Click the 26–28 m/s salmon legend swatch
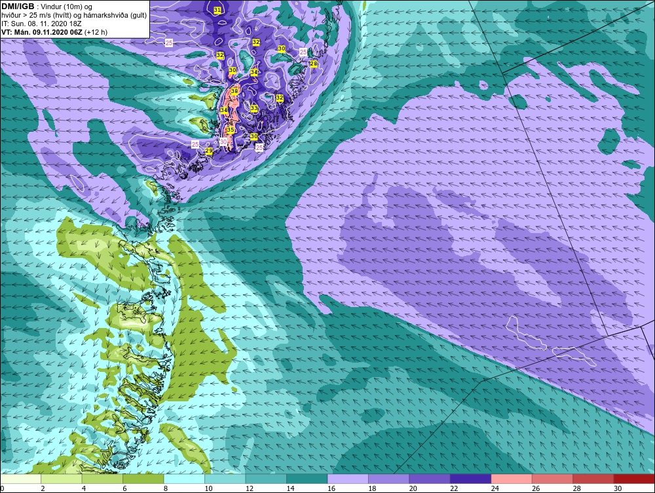The image size is (655, 493). point(553,479)
